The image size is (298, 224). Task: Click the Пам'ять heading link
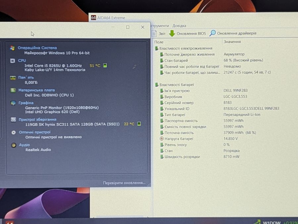click(x=26, y=77)
